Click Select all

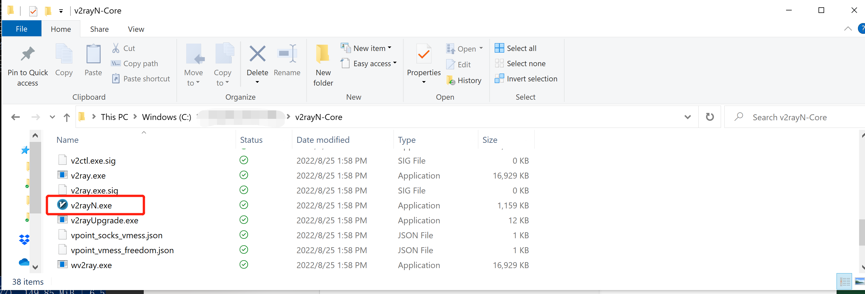(x=516, y=48)
